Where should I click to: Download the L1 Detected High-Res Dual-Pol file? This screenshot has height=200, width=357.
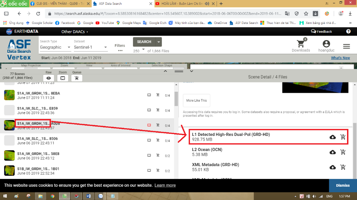332,137
